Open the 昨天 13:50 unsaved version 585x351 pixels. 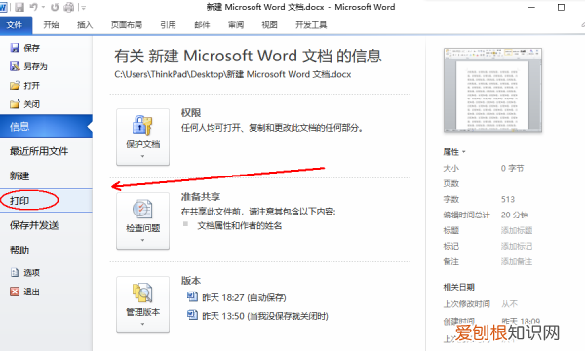click(257, 316)
